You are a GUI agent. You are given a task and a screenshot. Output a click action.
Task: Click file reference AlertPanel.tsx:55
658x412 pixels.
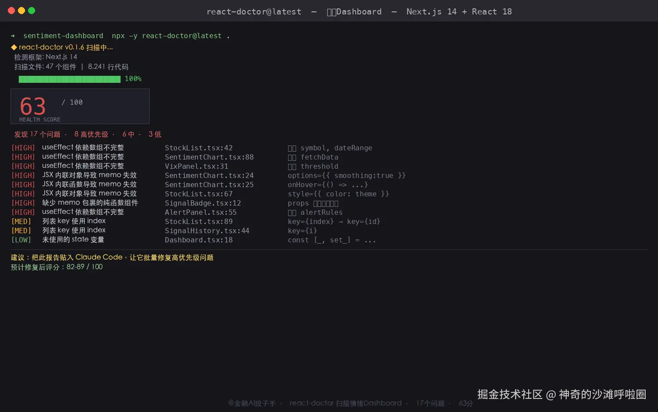coord(200,213)
